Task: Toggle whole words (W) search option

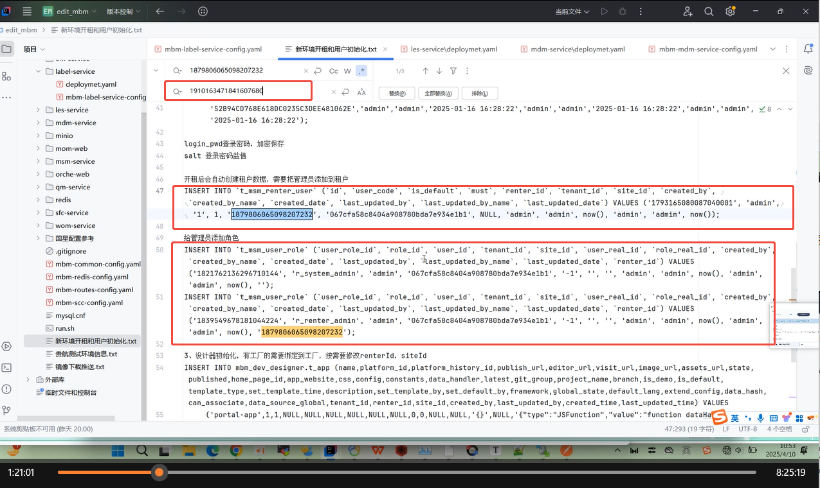Action: coord(347,71)
